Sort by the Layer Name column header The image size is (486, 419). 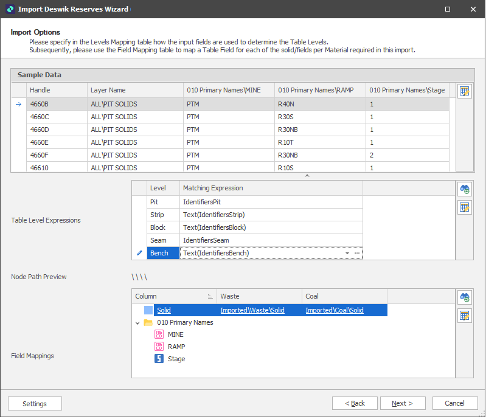tap(108, 90)
